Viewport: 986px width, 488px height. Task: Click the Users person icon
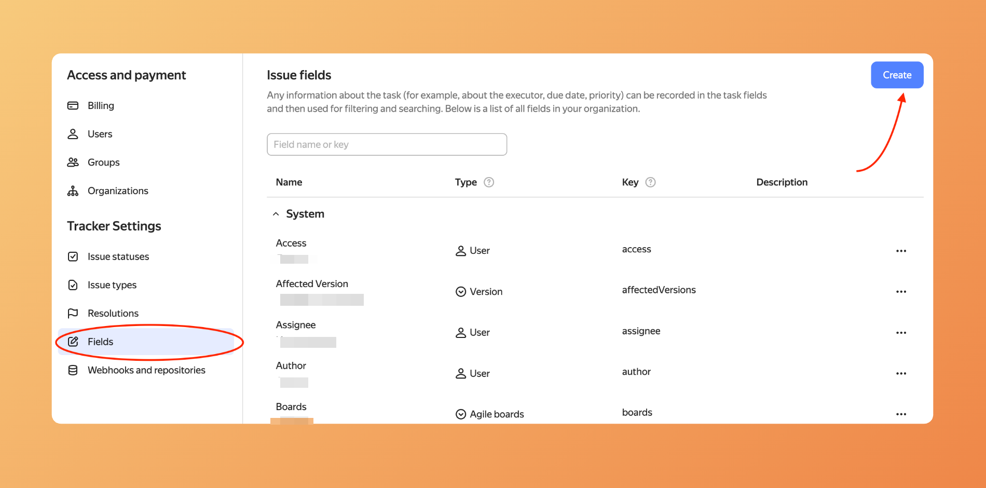(73, 134)
